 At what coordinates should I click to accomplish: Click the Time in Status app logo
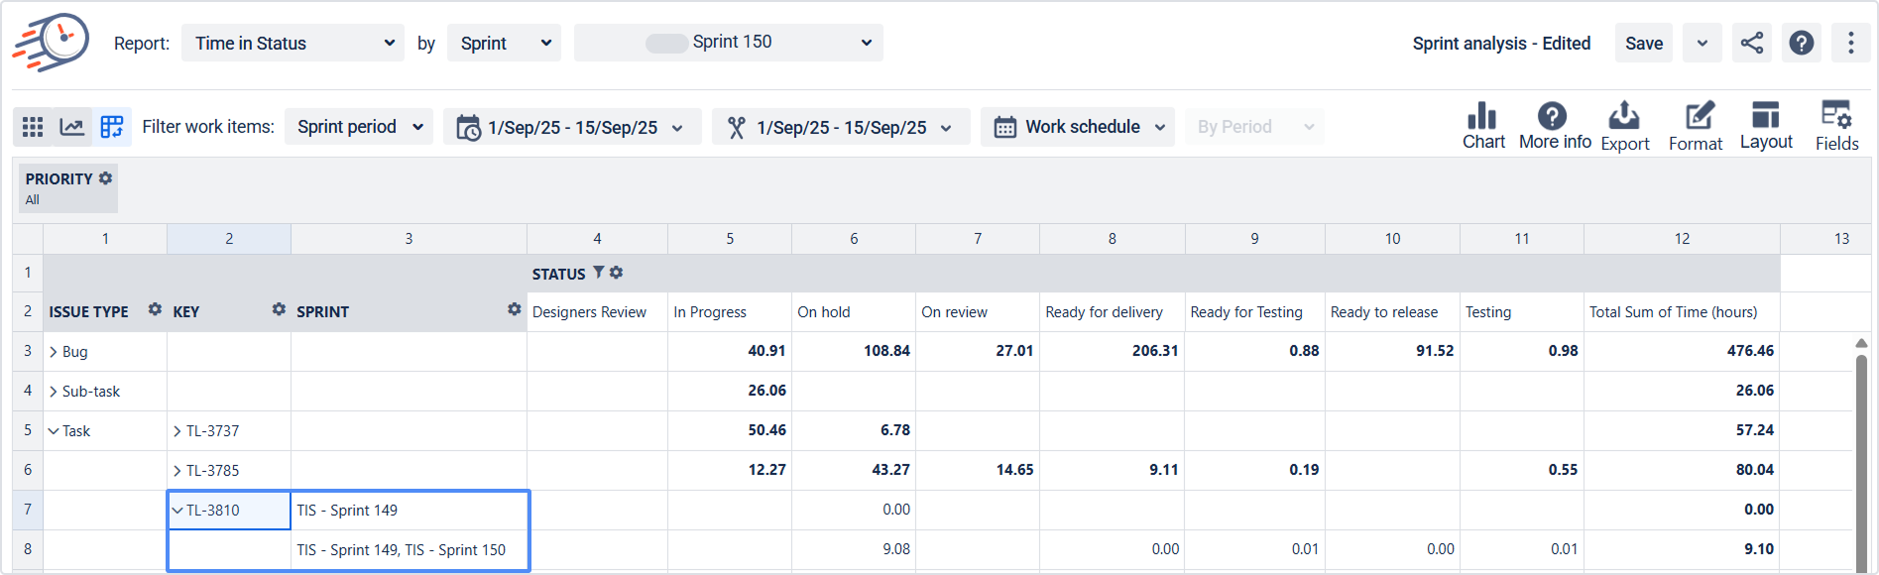click(x=51, y=43)
